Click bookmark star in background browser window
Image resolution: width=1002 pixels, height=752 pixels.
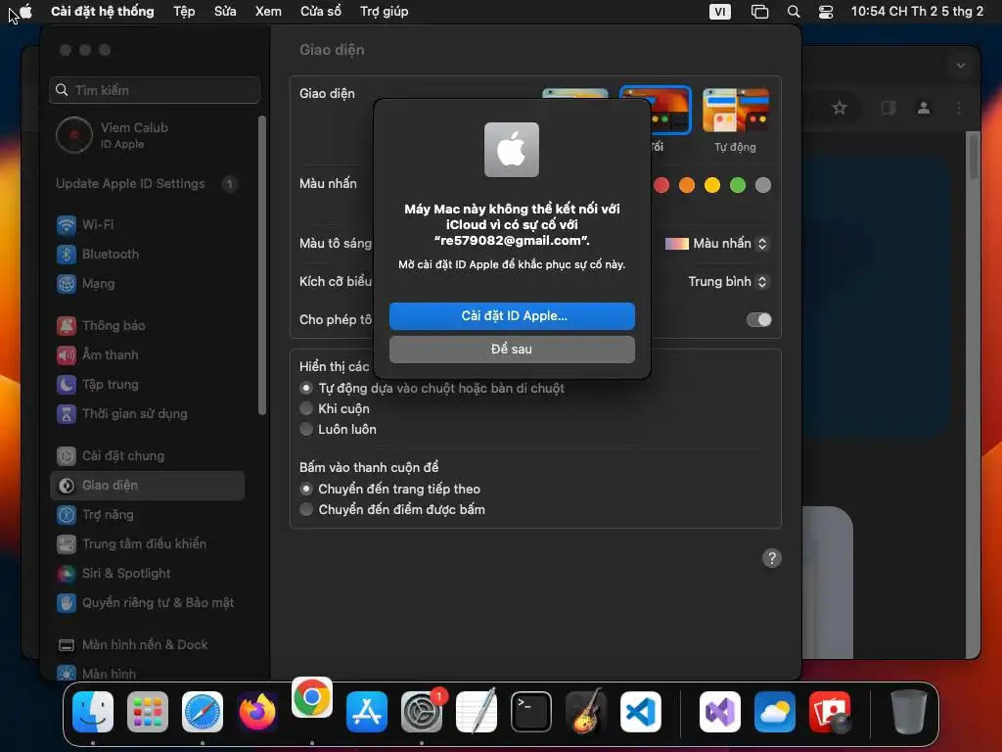[x=840, y=108]
